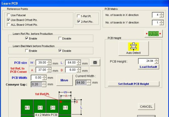This screenshot has width=169, height=117.
Task: Click the red 1st Ref.Pt. marker in diagram
Action: click(61, 101)
